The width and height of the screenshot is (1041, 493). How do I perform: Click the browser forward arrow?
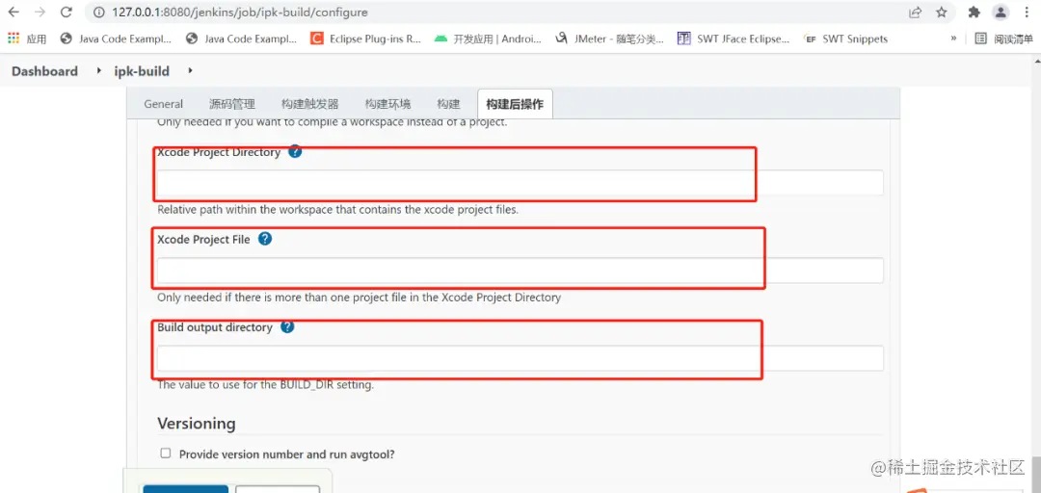coord(40,12)
